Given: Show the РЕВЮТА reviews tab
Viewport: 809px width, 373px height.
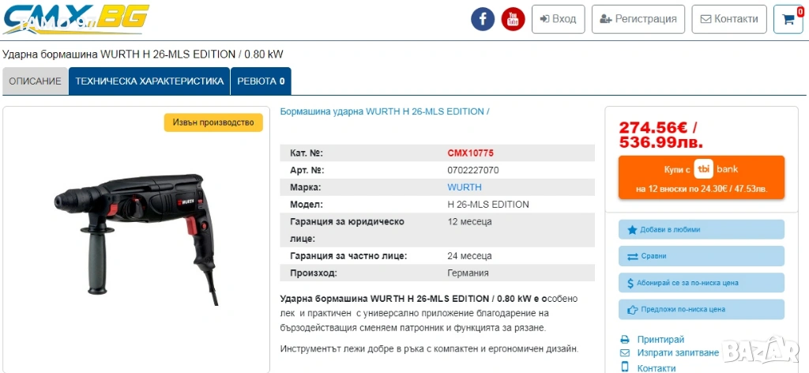Looking at the screenshot, I should point(261,81).
